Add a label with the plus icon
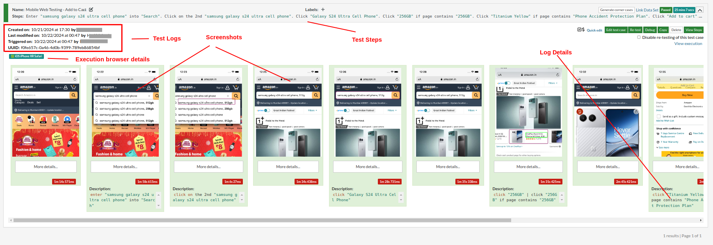Screen dimensions: 713x245 (323, 9)
